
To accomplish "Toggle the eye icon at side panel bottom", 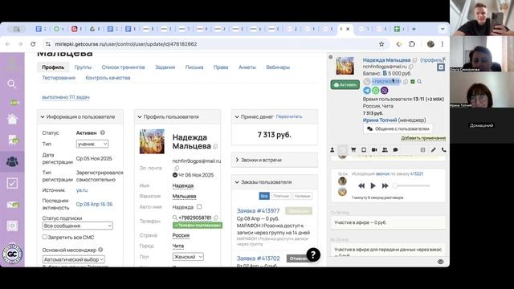I will tap(441, 262).
